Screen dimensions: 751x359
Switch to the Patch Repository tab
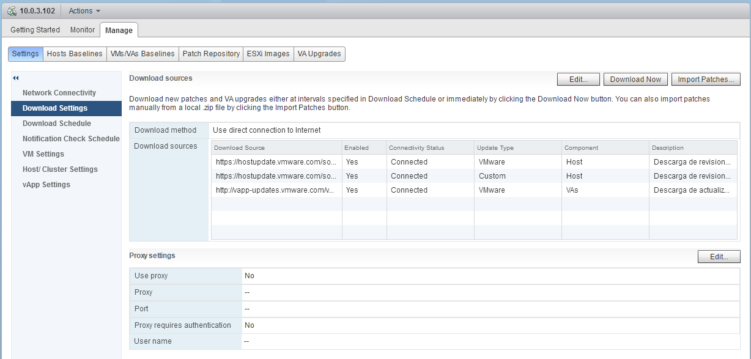click(210, 54)
